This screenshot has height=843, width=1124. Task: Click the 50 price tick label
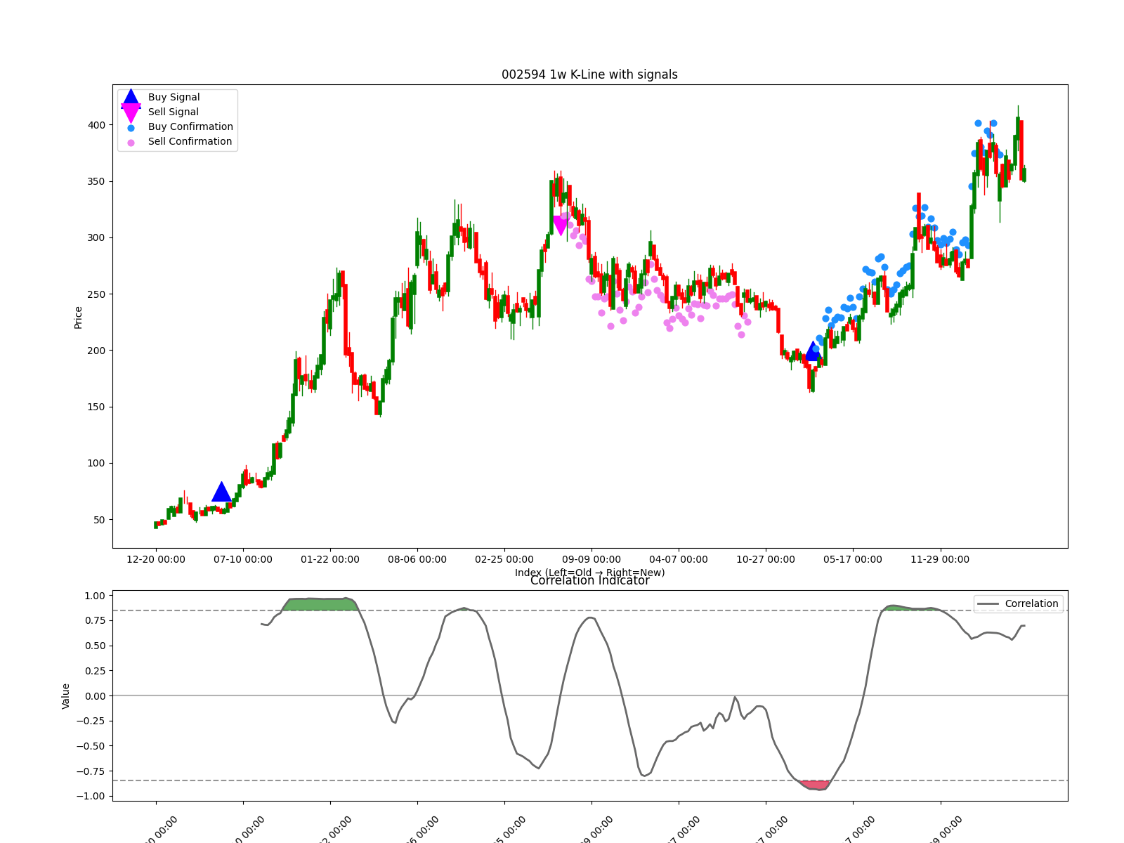(x=99, y=520)
